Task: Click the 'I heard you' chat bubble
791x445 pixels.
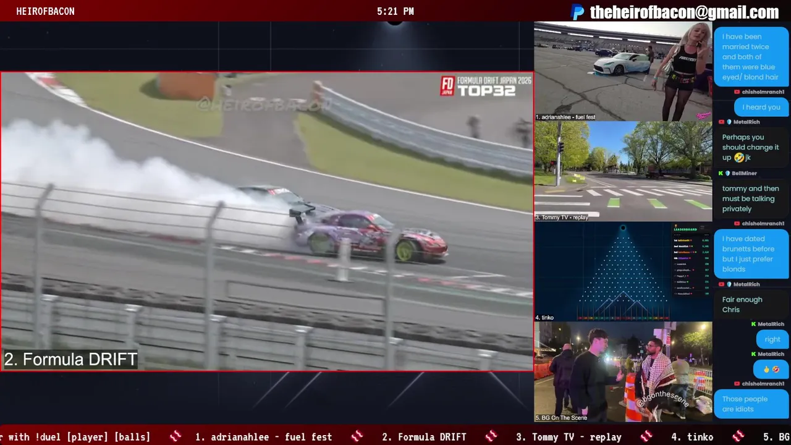Action: coord(761,107)
